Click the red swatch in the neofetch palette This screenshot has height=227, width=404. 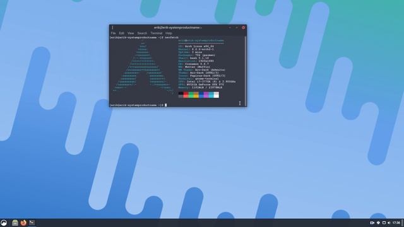coord(186,95)
